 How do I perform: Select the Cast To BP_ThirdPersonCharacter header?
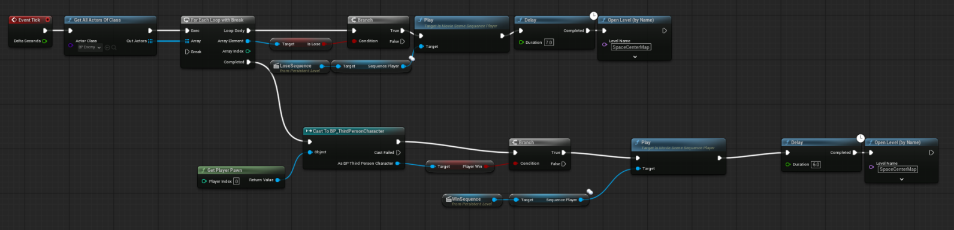(x=354, y=131)
